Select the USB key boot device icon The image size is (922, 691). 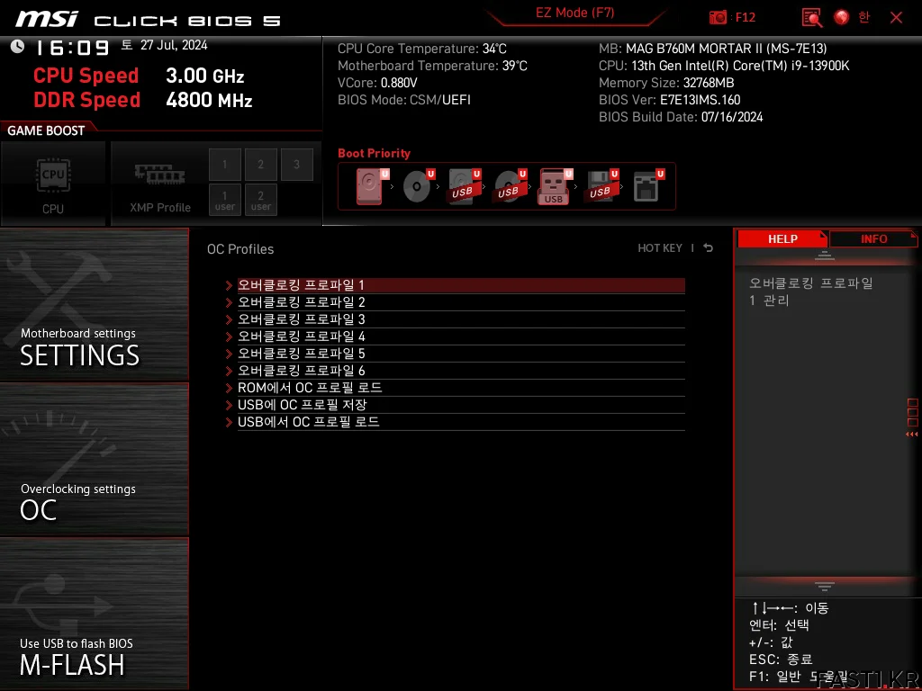(555, 186)
